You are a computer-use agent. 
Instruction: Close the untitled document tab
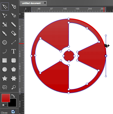[45, 3]
